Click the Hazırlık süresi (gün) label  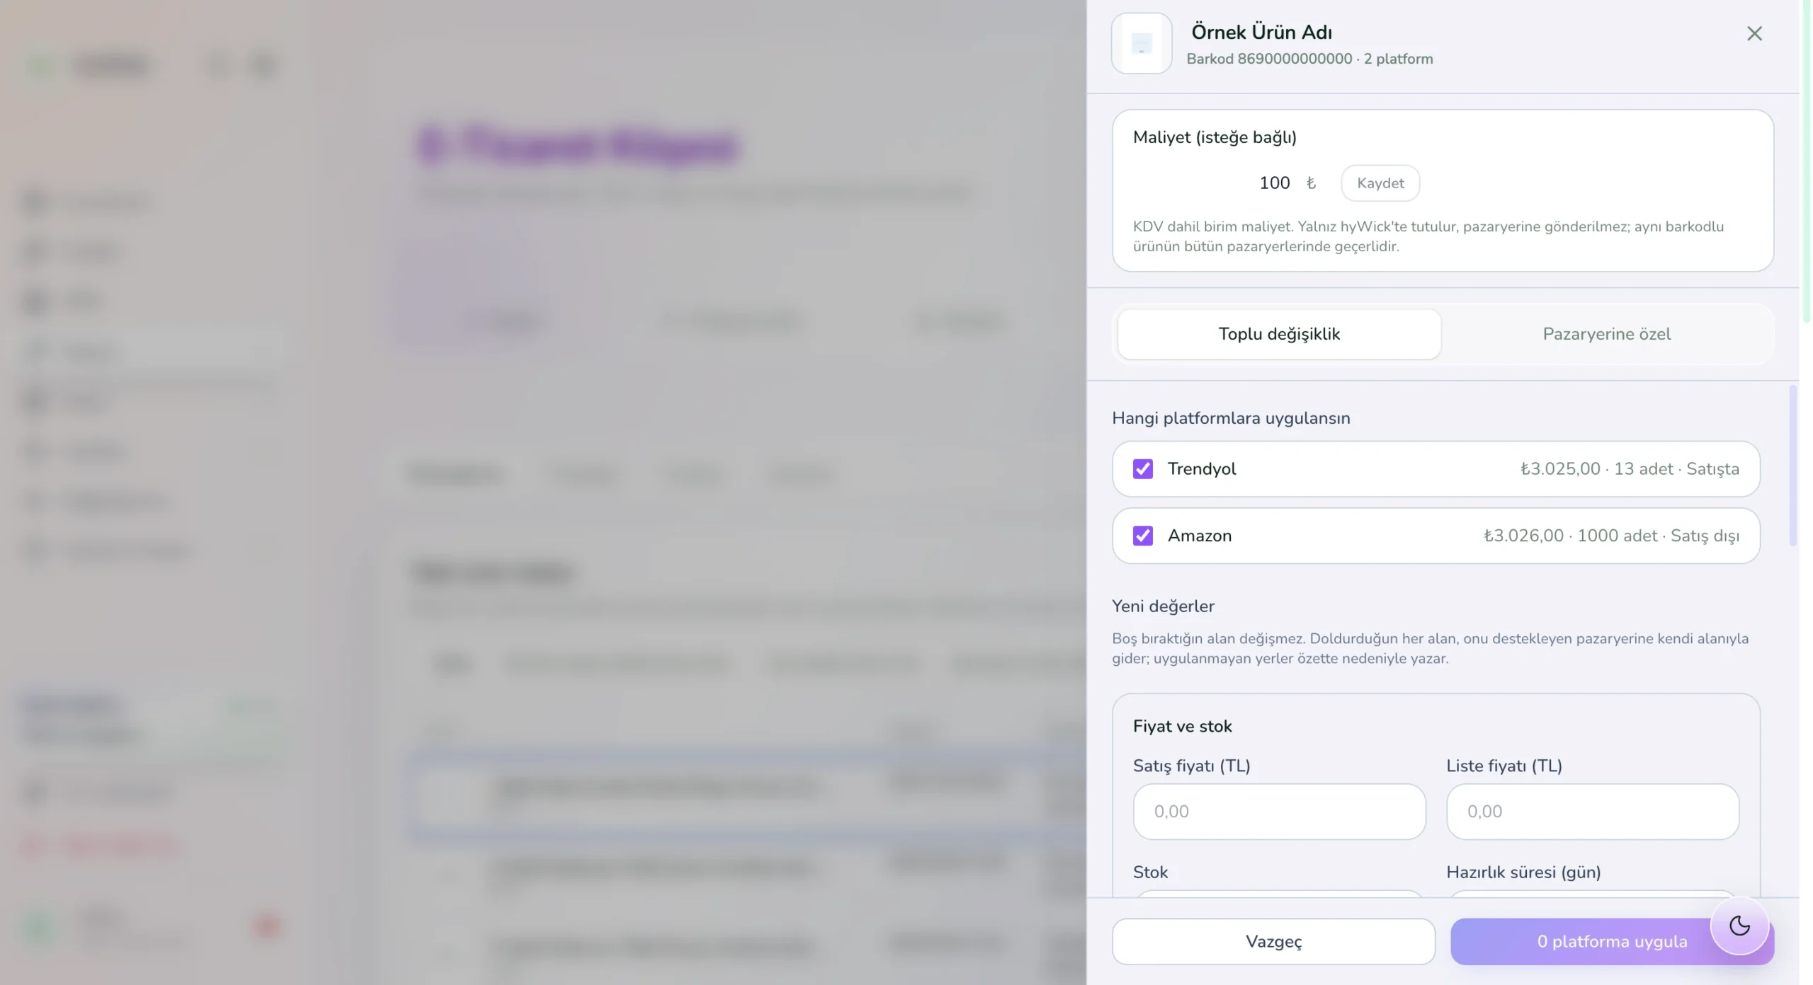coord(1523,872)
